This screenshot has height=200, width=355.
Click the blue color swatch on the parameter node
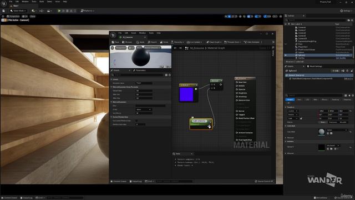pos(186,94)
